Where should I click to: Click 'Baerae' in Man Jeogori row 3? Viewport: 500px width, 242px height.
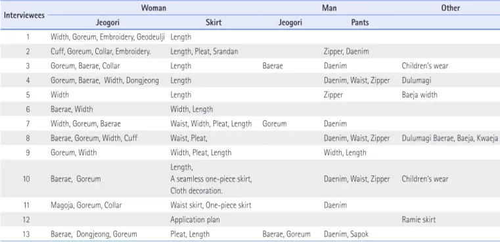pos(273,66)
